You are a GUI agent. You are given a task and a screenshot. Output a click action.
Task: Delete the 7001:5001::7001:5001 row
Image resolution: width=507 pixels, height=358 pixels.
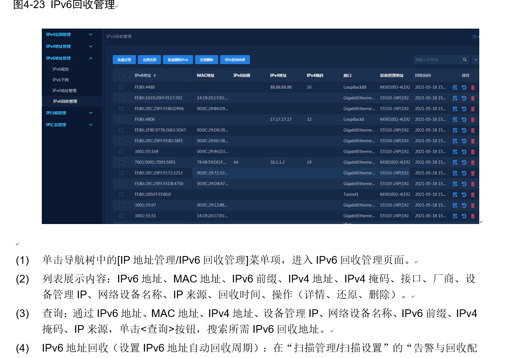pyautogui.click(x=473, y=162)
